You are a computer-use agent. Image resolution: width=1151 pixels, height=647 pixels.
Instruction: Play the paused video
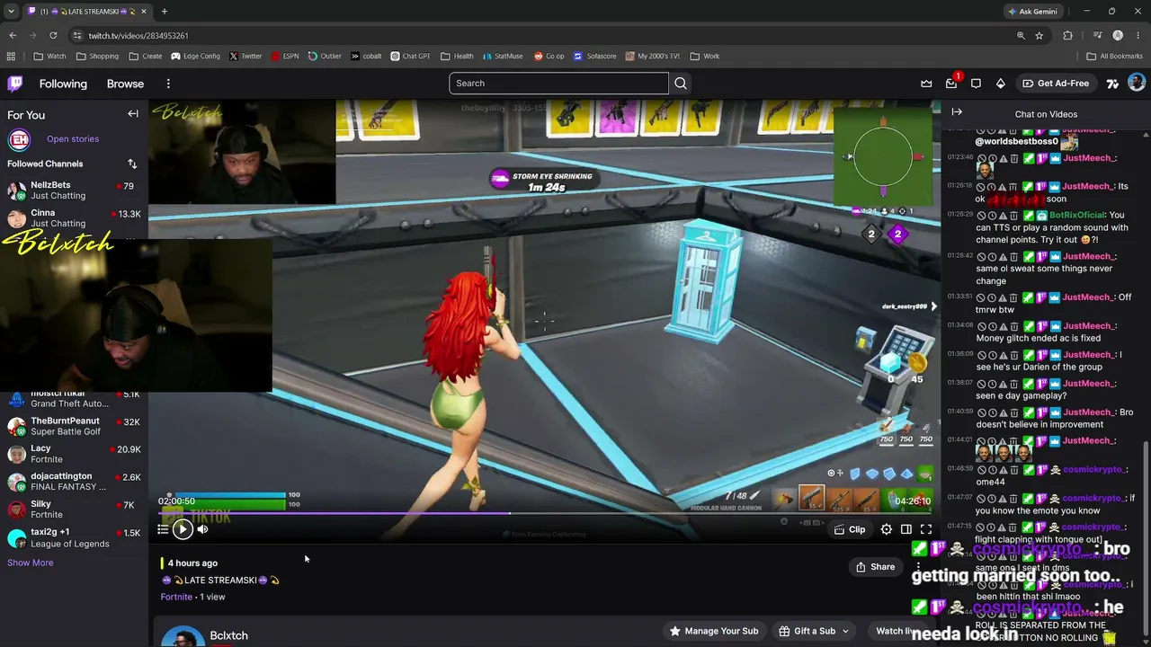(x=183, y=529)
